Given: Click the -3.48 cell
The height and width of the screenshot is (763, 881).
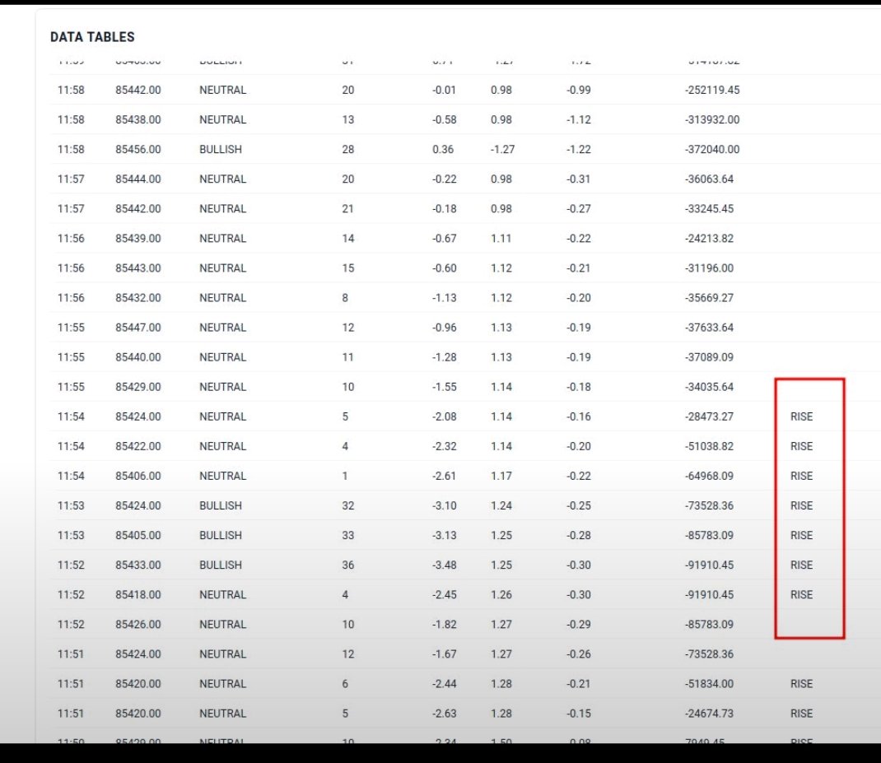Looking at the screenshot, I should pos(444,565).
